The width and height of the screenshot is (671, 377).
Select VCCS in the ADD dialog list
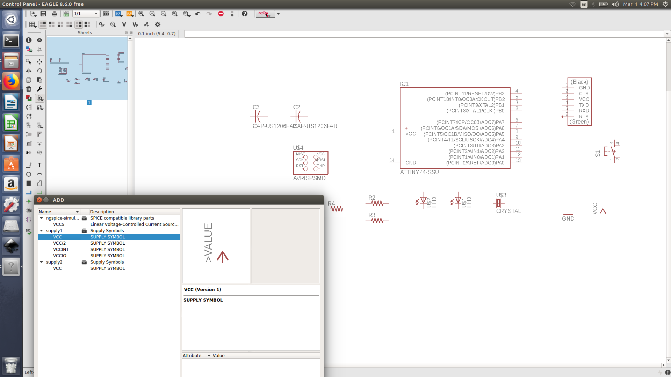click(109, 224)
